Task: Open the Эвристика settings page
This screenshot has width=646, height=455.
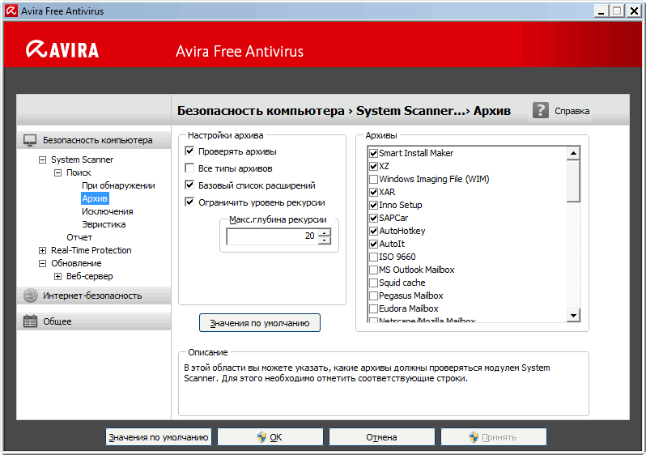Action: click(104, 224)
